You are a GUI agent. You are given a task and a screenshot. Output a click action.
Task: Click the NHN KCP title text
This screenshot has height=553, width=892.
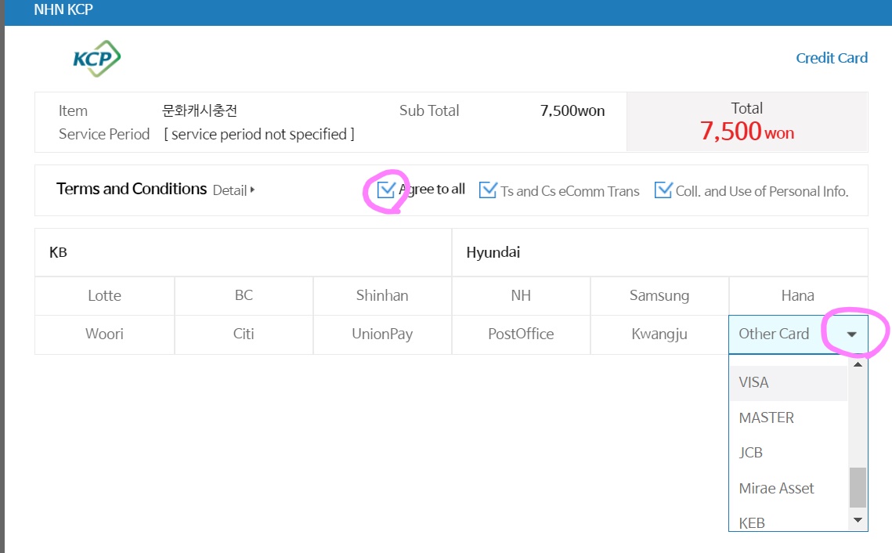pos(63,9)
